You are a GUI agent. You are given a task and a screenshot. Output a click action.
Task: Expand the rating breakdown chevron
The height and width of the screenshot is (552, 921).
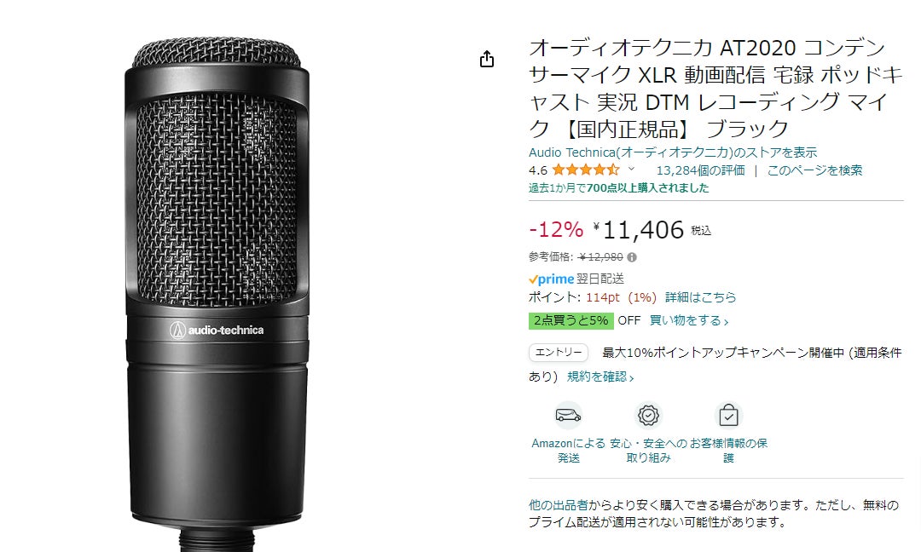(631, 170)
